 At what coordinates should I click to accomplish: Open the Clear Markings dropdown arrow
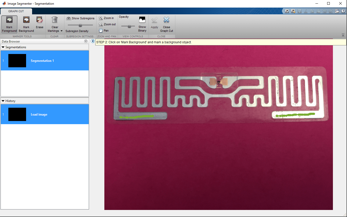pos(62,31)
